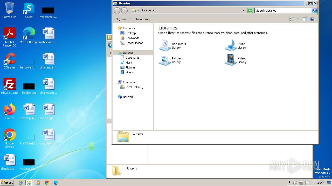Toggle the preview pane button

click(x=305, y=19)
